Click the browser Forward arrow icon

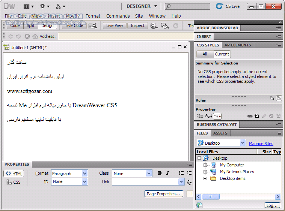[x=18, y=36]
